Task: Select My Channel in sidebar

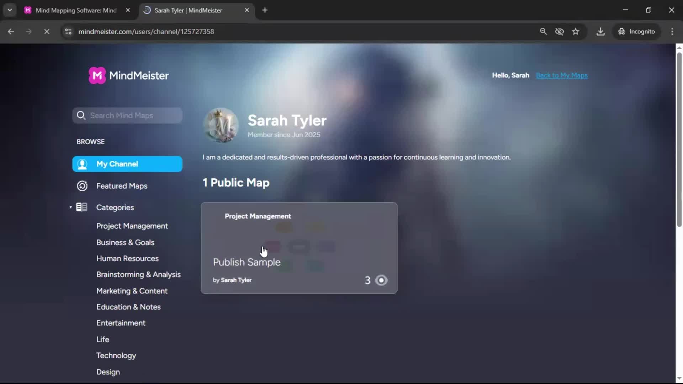Action: click(127, 164)
